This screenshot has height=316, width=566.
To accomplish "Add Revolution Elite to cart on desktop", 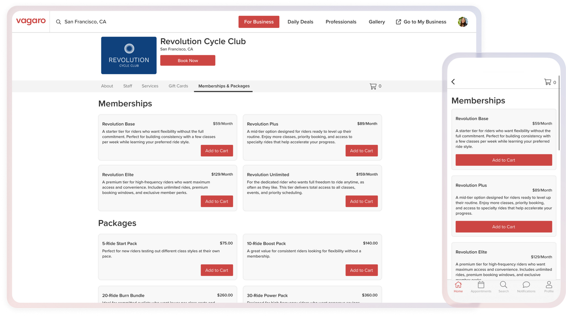I will click(217, 201).
